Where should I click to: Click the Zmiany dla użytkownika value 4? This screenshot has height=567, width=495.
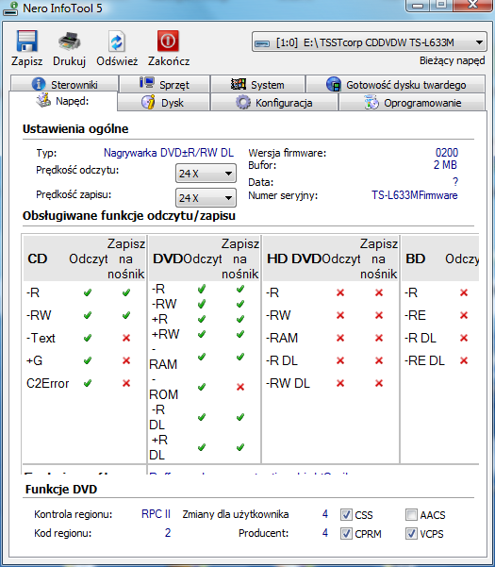[x=325, y=514]
